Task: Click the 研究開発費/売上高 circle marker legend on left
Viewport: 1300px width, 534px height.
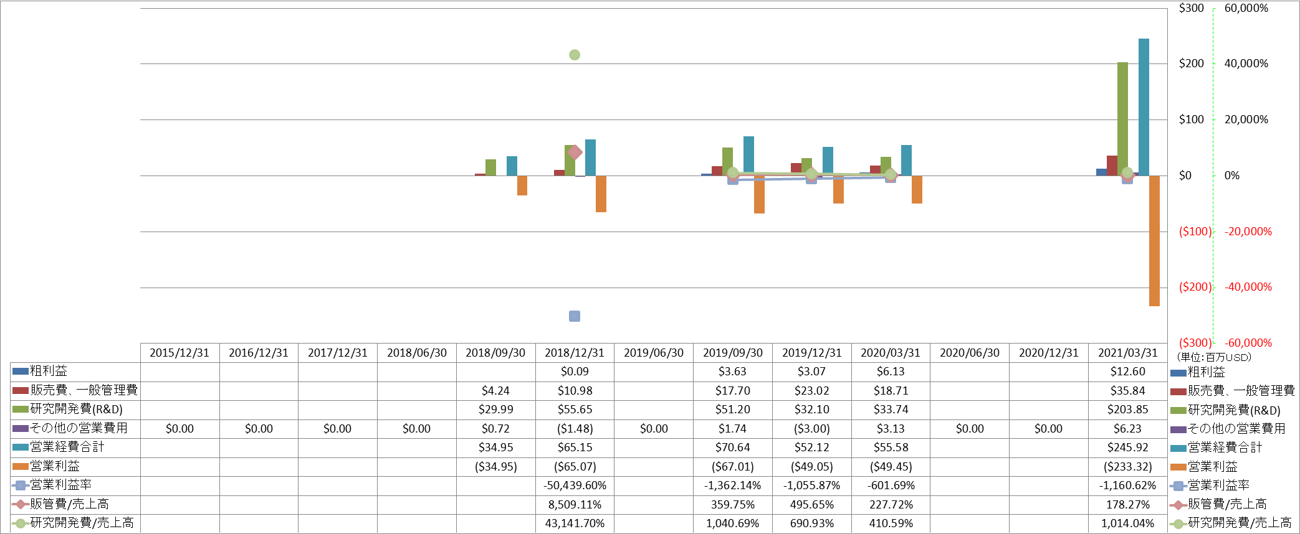Action: pos(21,523)
